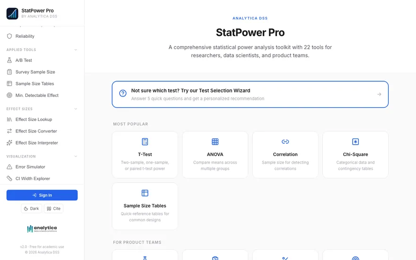Open the Correlation card
Viewport: 416px width, 260px height.
pyautogui.click(x=285, y=155)
